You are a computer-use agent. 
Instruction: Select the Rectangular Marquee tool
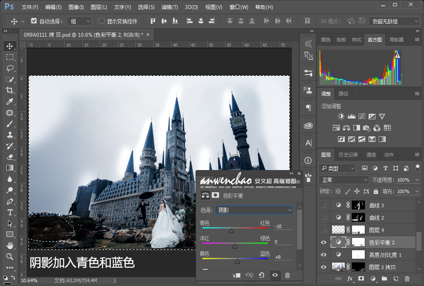click(x=10, y=57)
